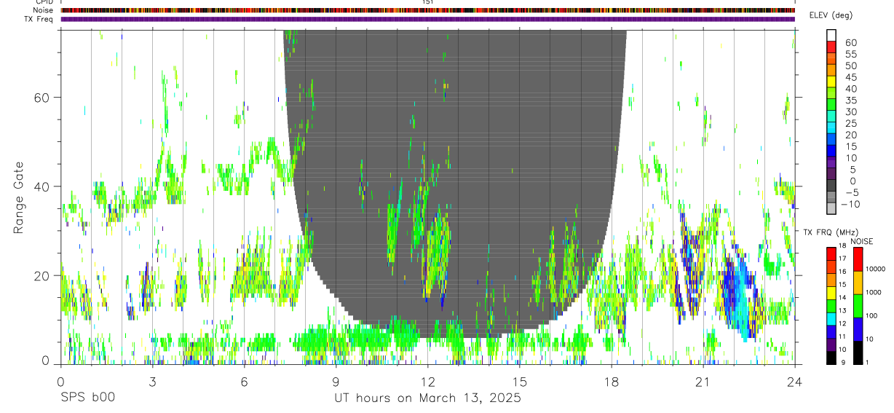Click the 35 label on the ELEV colorbar
The width and height of the screenshot is (894, 413).
(x=850, y=100)
